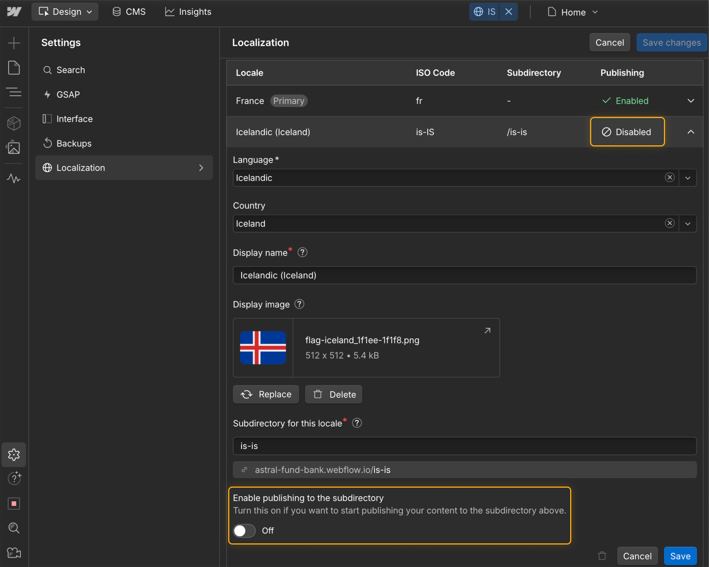Viewport: 709px width, 567px height.
Task: Open the Assets panel
Action: pyautogui.click(x=14, y=148)
